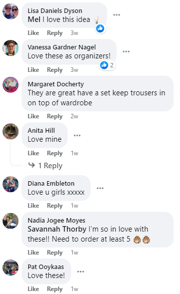Show the 2 likes on Vanessa's comment
The image size is (180, 294).
[x=107, y=65]
